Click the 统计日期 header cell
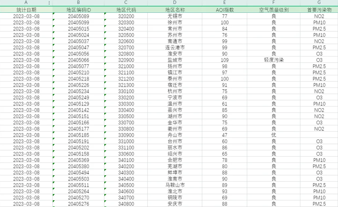The width and height of the screenshot is (338, 207). [x=26, y=10]
